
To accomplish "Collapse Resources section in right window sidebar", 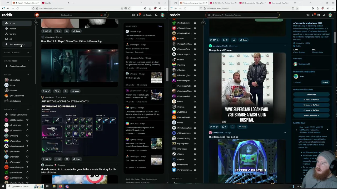I will coord(196,178).
